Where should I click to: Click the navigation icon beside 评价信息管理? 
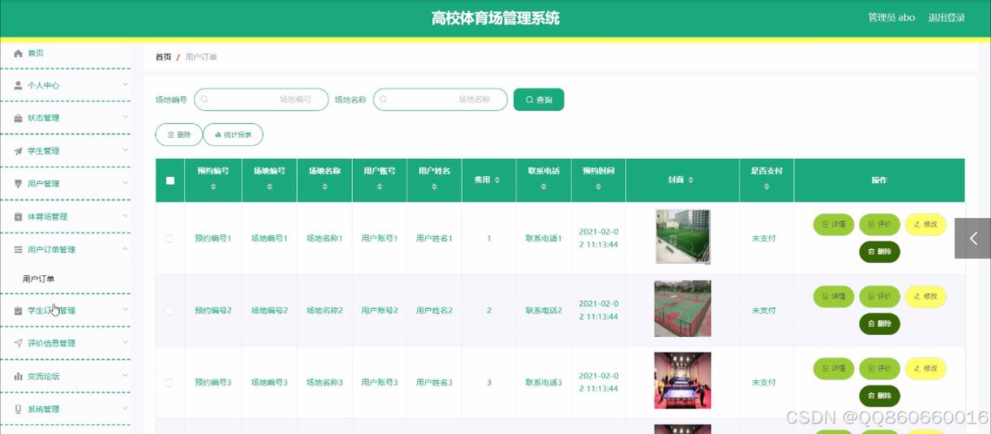(x=18, y=343)
